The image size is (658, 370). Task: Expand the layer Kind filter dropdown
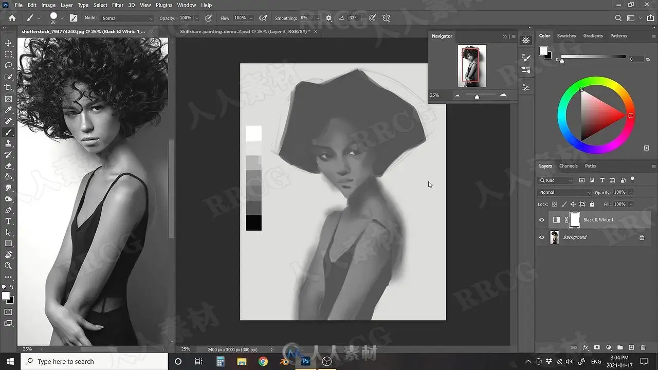click(556, 180)
